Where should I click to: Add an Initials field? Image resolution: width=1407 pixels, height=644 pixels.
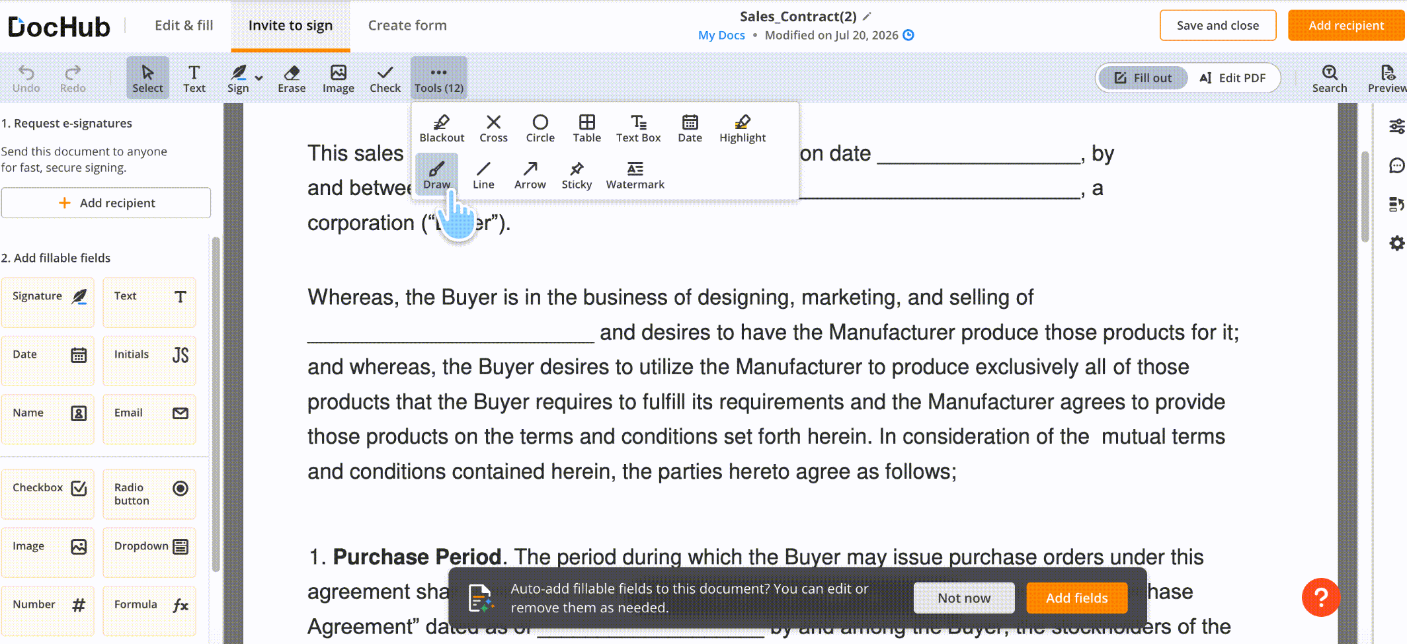click(x=149, y=360)
